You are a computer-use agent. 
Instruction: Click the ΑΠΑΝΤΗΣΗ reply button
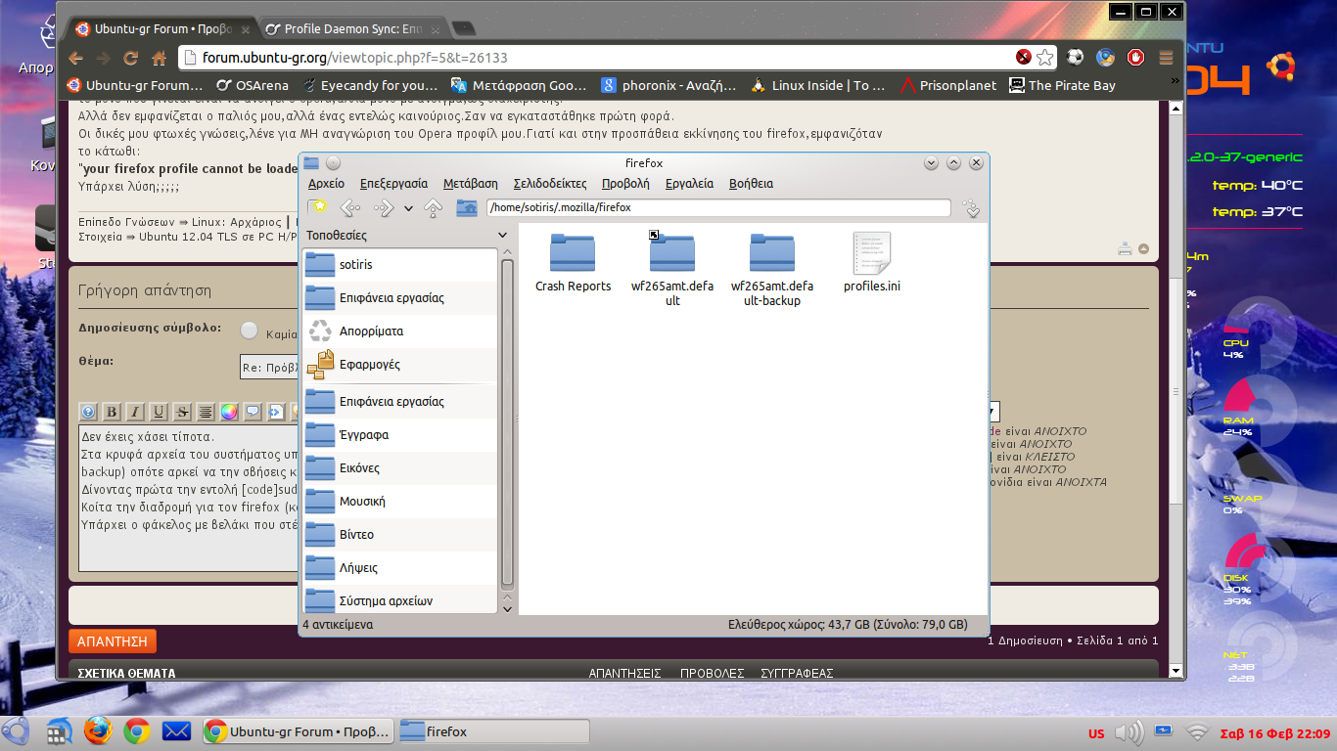[x=113, y=641]
